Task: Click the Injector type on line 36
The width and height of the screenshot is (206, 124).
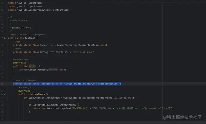Action: 45,84
